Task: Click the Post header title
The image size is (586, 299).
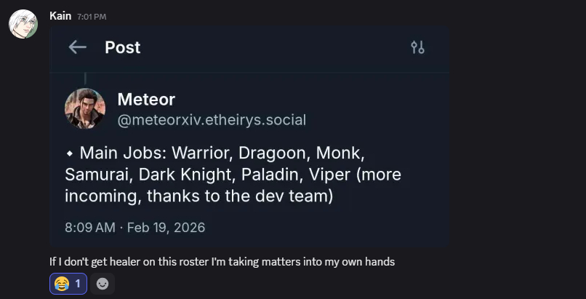Action: pyautogui.click(x=122, y=47)
